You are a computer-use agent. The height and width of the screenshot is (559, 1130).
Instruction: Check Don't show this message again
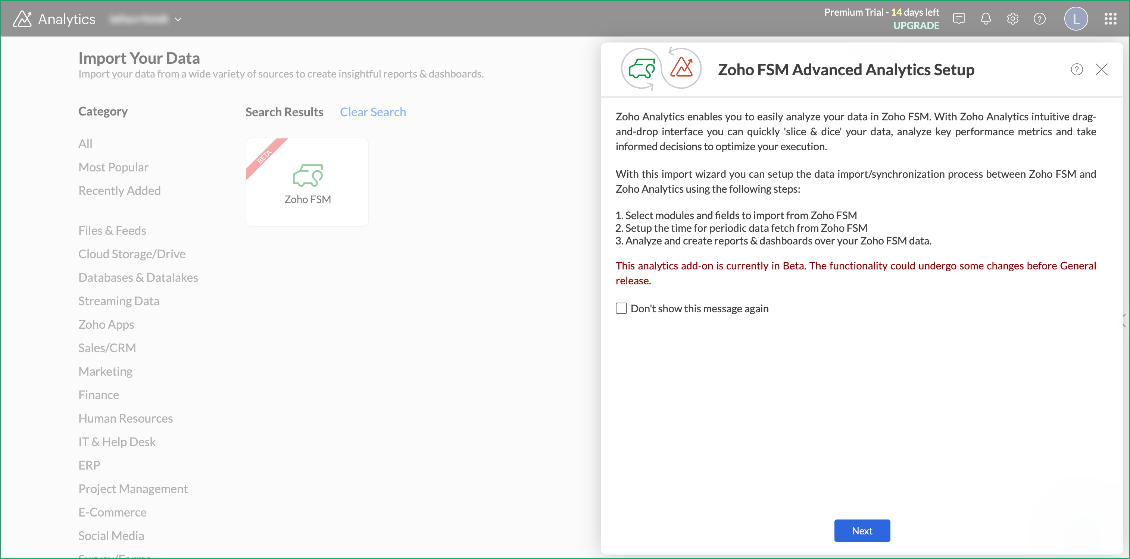(621, 308)
